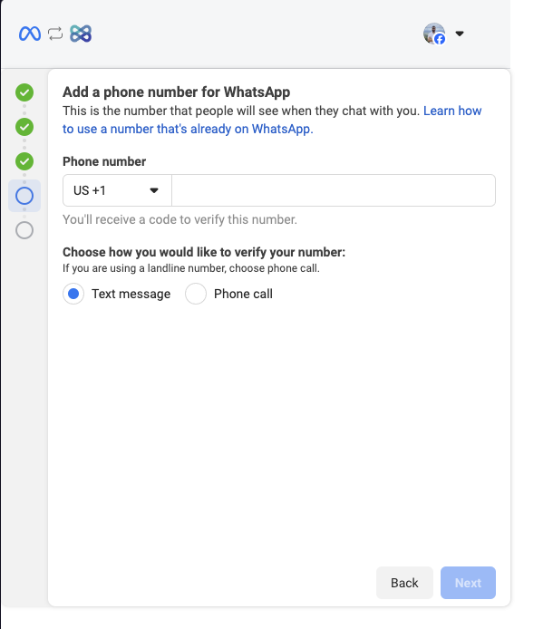Go to the third completed step checkmark
This screenshot has height=629, width=553.
click(24, 161)
